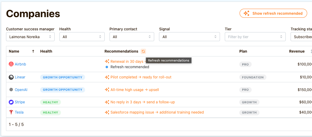Click the refresh recommendations icon

tap(143, 51)
